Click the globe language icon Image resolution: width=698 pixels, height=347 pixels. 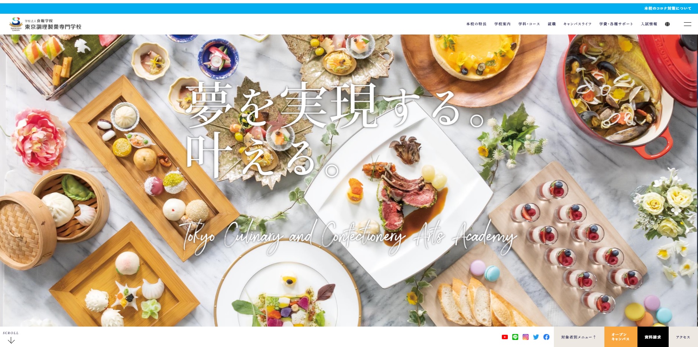pyautogui.click(x=667, y=24)
